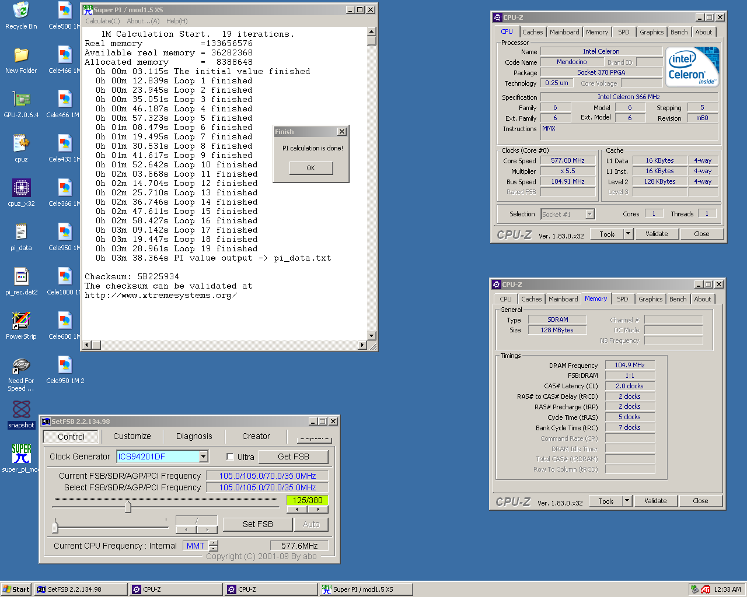The width and height of the screenshot is (747, 597).
Task: Click the 104.9 MHz DRAM Frequency value
Action: click(630, 365)
